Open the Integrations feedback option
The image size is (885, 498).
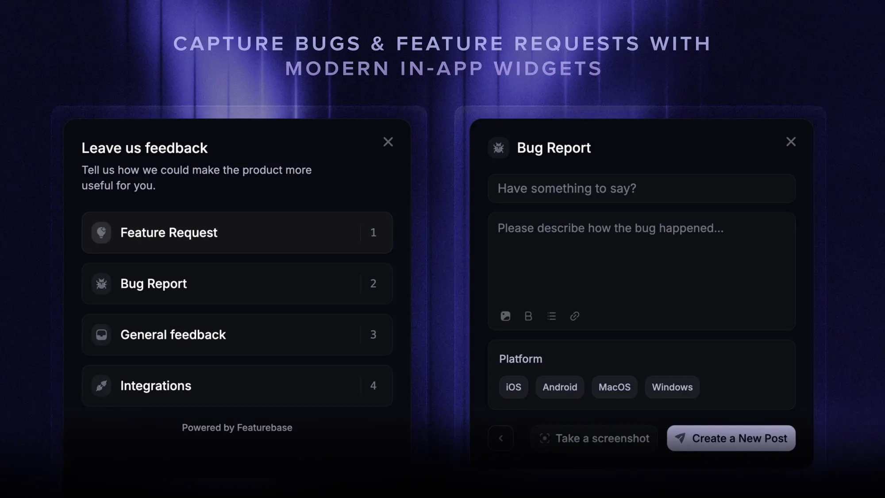pos(237,386)
